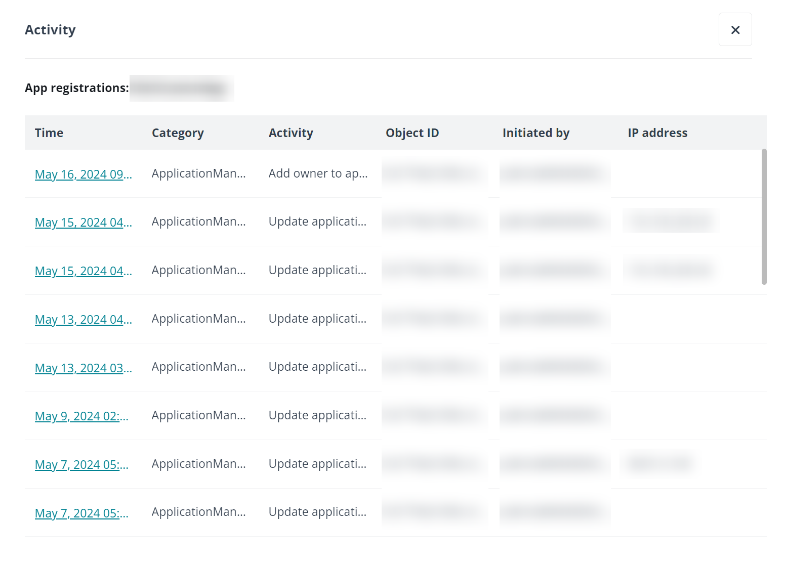Open the May 13, 2024 03 timestamp link
The width and height of the screenshot is (785, 566).
click(83, 368)
